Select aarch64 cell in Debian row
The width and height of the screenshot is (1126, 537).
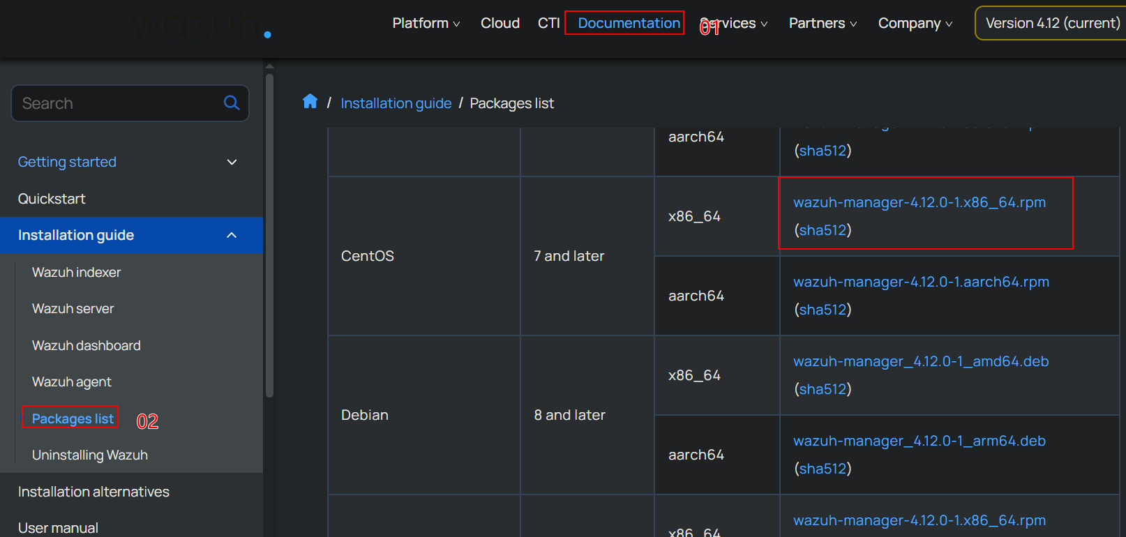[717, 455]
